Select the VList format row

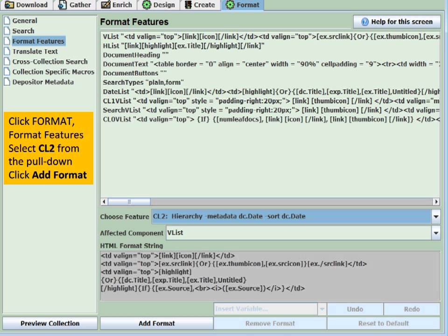click(270, 36)
